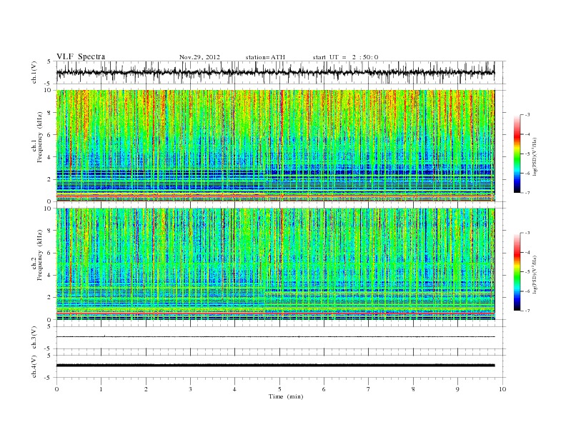Click the "Nov.29, 2012" date label
The image size is (566, 437).
tap(199, 57)
